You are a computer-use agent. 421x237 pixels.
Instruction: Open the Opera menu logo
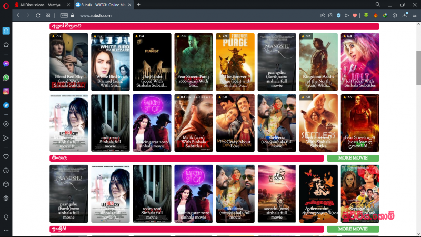pos(6,5)
